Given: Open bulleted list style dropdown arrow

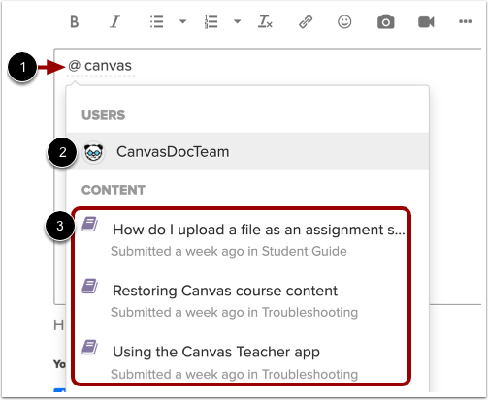Looking at the screenshot, I should [182, 21].
